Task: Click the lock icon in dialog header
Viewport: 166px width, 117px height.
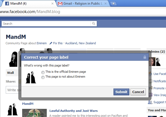Action: [145, 57]
